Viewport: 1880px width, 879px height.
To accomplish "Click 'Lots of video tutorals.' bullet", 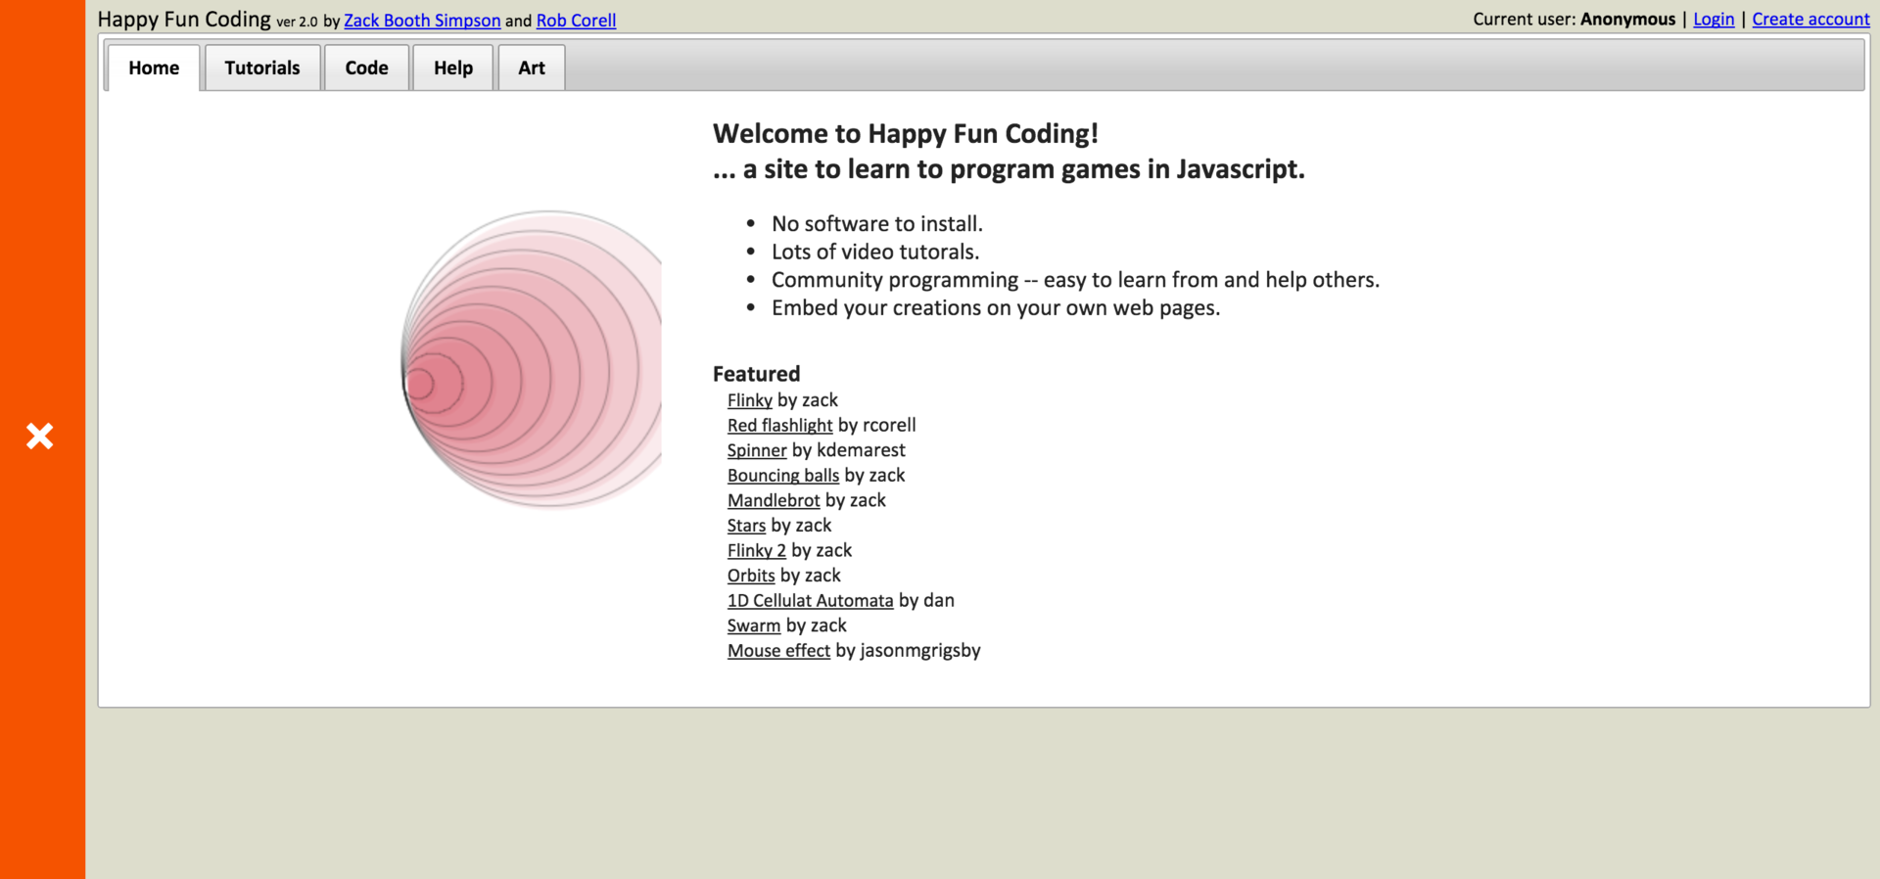I will click(x=875, y=252).
